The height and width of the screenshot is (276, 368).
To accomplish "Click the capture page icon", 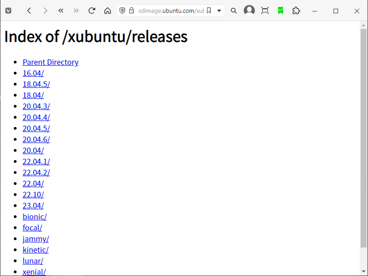I will point(265,11).
